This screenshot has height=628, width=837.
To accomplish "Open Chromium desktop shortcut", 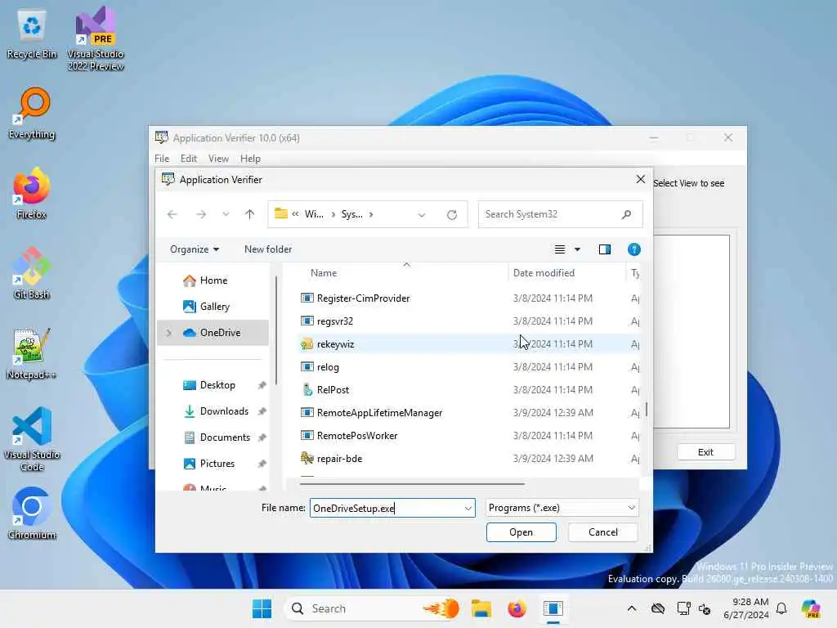I will point(32,514).
